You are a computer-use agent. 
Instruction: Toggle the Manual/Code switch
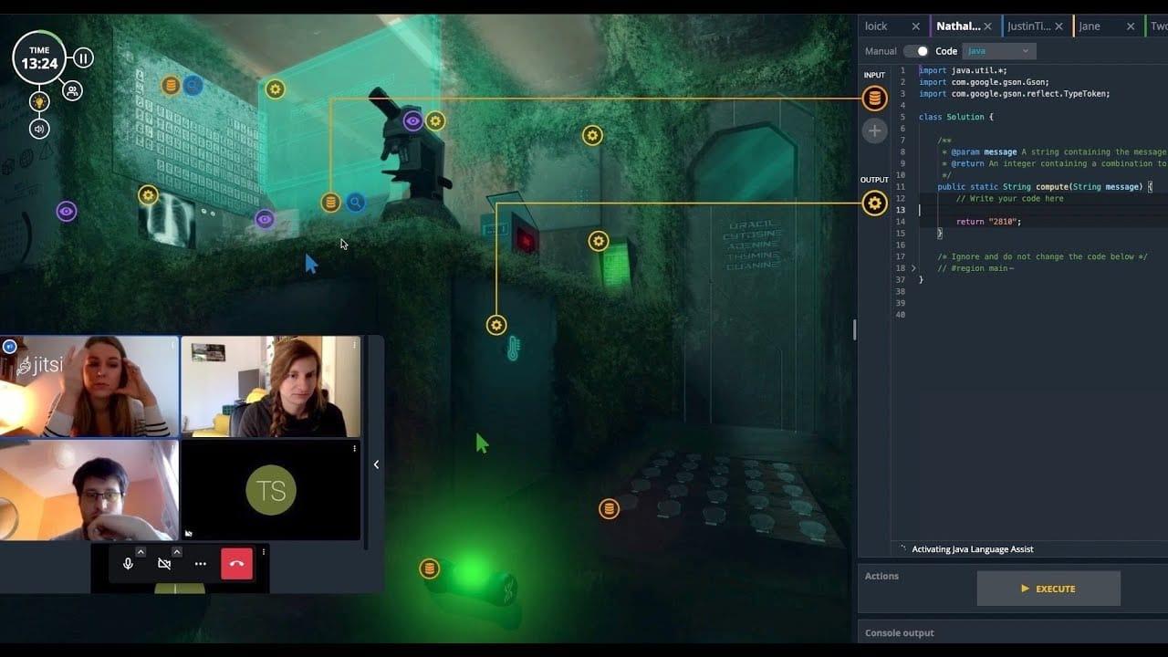pos(916,51)
